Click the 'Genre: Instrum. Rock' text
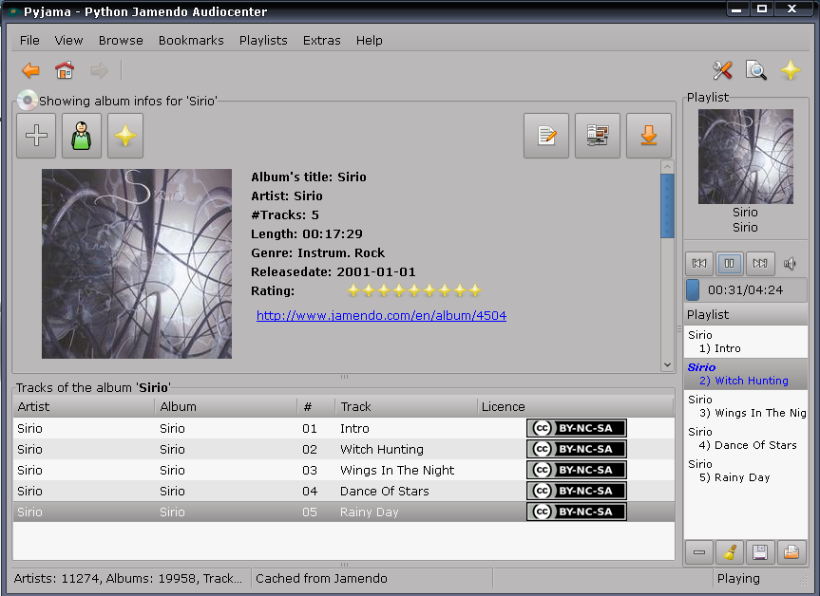The image size is (820, 596). pos(318,252)
